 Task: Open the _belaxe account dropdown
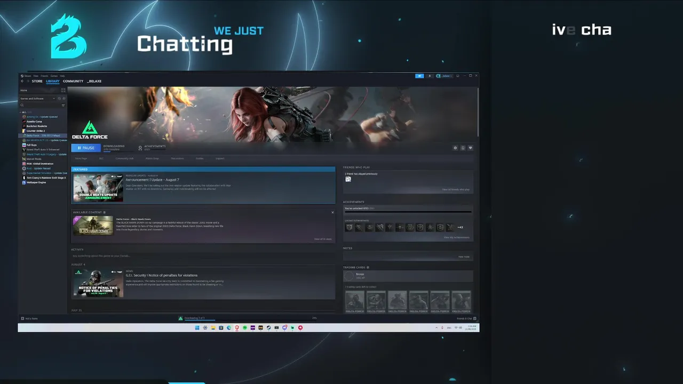(444, 76)
